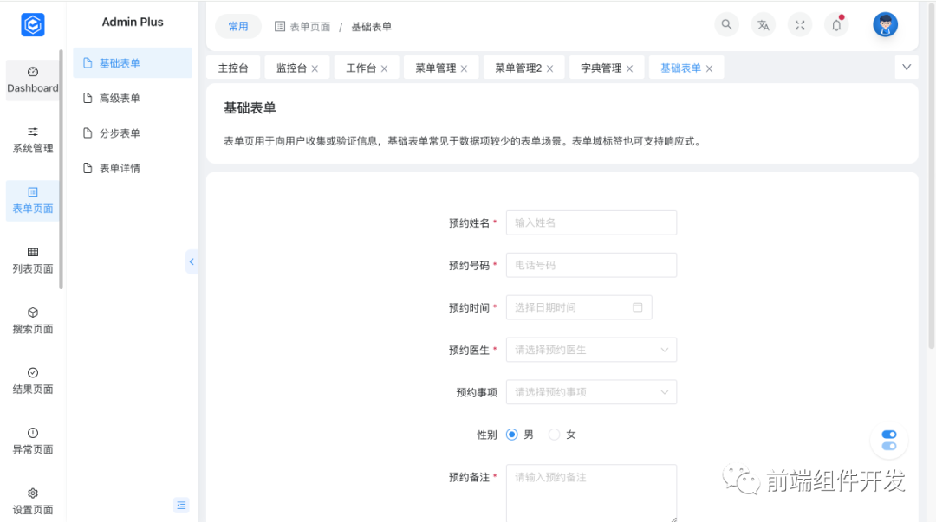Viewport: 936px width, 522px height.
Task: Toggle the floating theme switch
Action: click(x=888, y=440)
